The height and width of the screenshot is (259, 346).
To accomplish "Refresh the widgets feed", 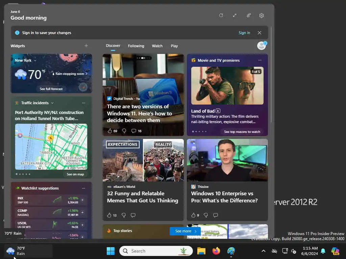I will (221, 15).
